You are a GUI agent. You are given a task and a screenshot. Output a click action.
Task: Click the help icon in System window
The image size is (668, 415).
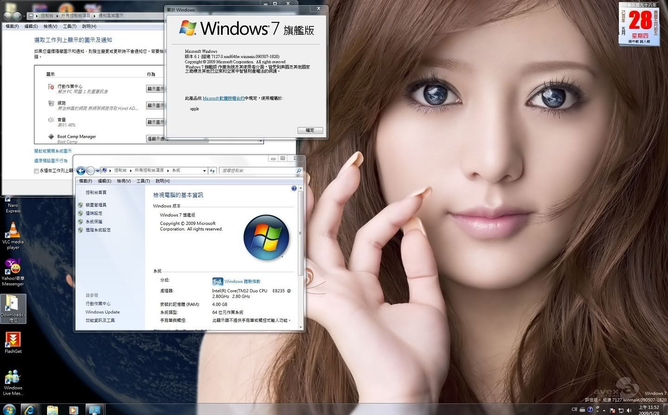[x=294, y=188]
